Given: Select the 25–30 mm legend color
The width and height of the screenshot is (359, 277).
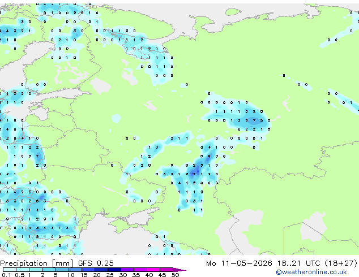Looking at the screenshot, I should [x=114, y=270].
